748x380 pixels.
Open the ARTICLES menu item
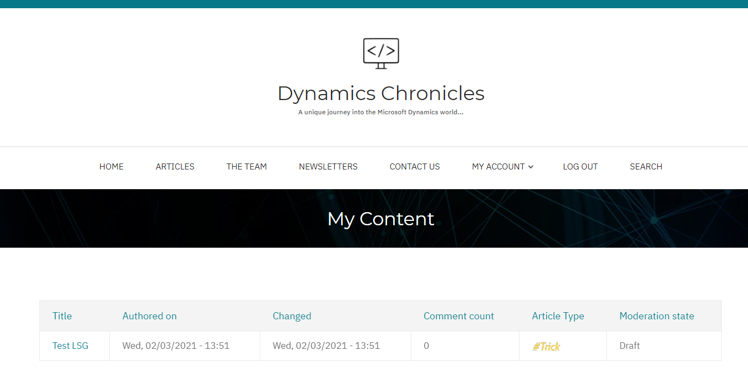175,167
